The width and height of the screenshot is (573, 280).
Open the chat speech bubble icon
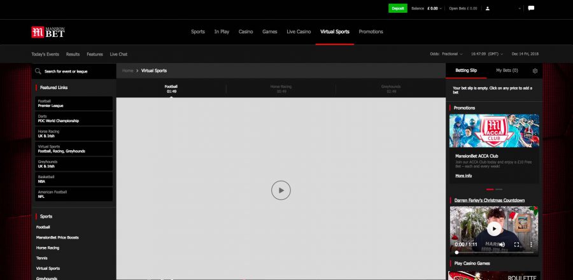click(x=532, y=8)
